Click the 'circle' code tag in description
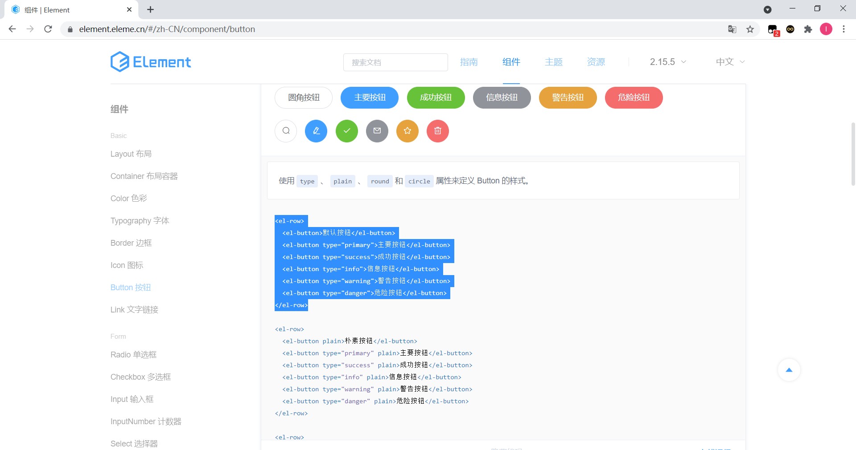This screenshot has width=856, height=450. (x=419, y=181)
